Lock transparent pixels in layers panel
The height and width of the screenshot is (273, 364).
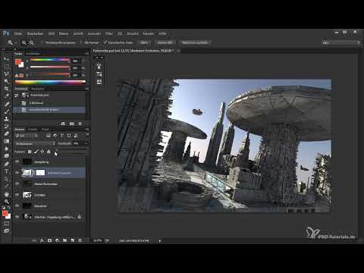(x=30, y=152)
